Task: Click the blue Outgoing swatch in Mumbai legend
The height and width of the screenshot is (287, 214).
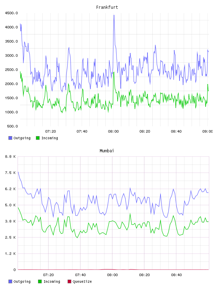Action: [10, 281]
